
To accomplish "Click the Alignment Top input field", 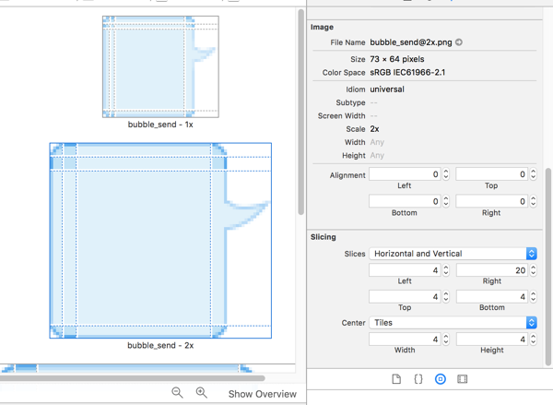I will [x=491, y=174].
